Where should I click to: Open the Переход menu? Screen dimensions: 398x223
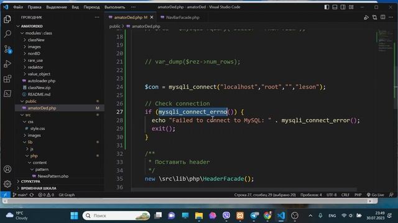click(x=91, y=7)
